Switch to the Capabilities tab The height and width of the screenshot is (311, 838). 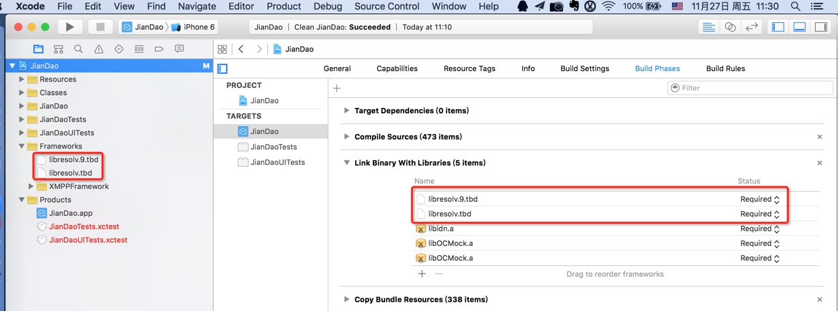click(x=397, y=68)
